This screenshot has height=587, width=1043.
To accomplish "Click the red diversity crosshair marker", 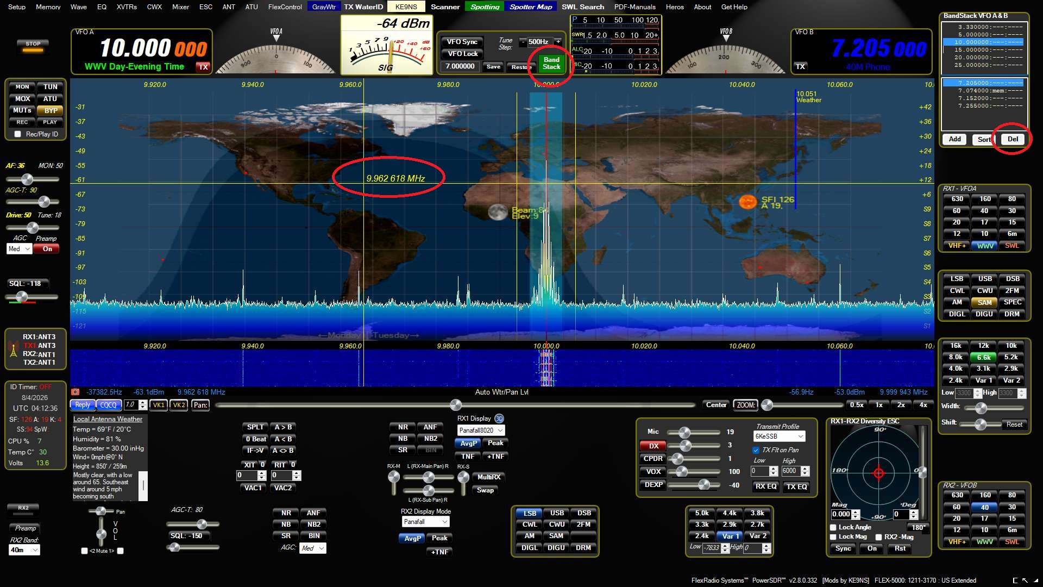I will coord(878,473).
